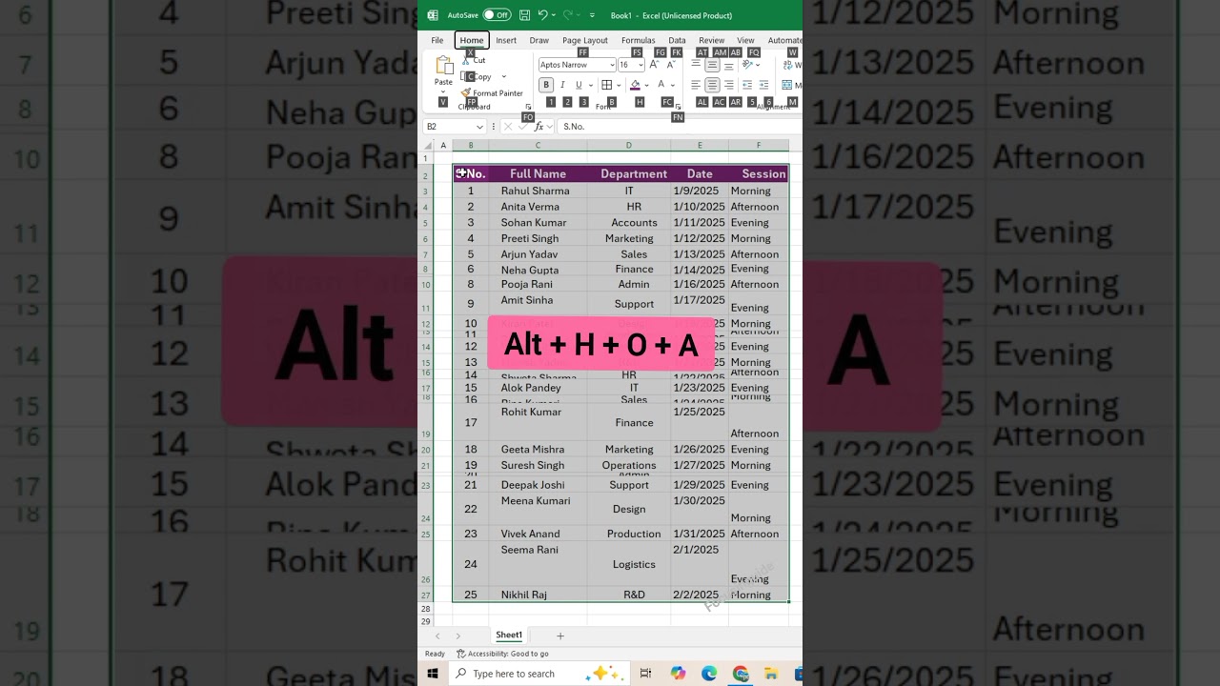Toggle Italic formatting
1220x686 pixels.
562,85
